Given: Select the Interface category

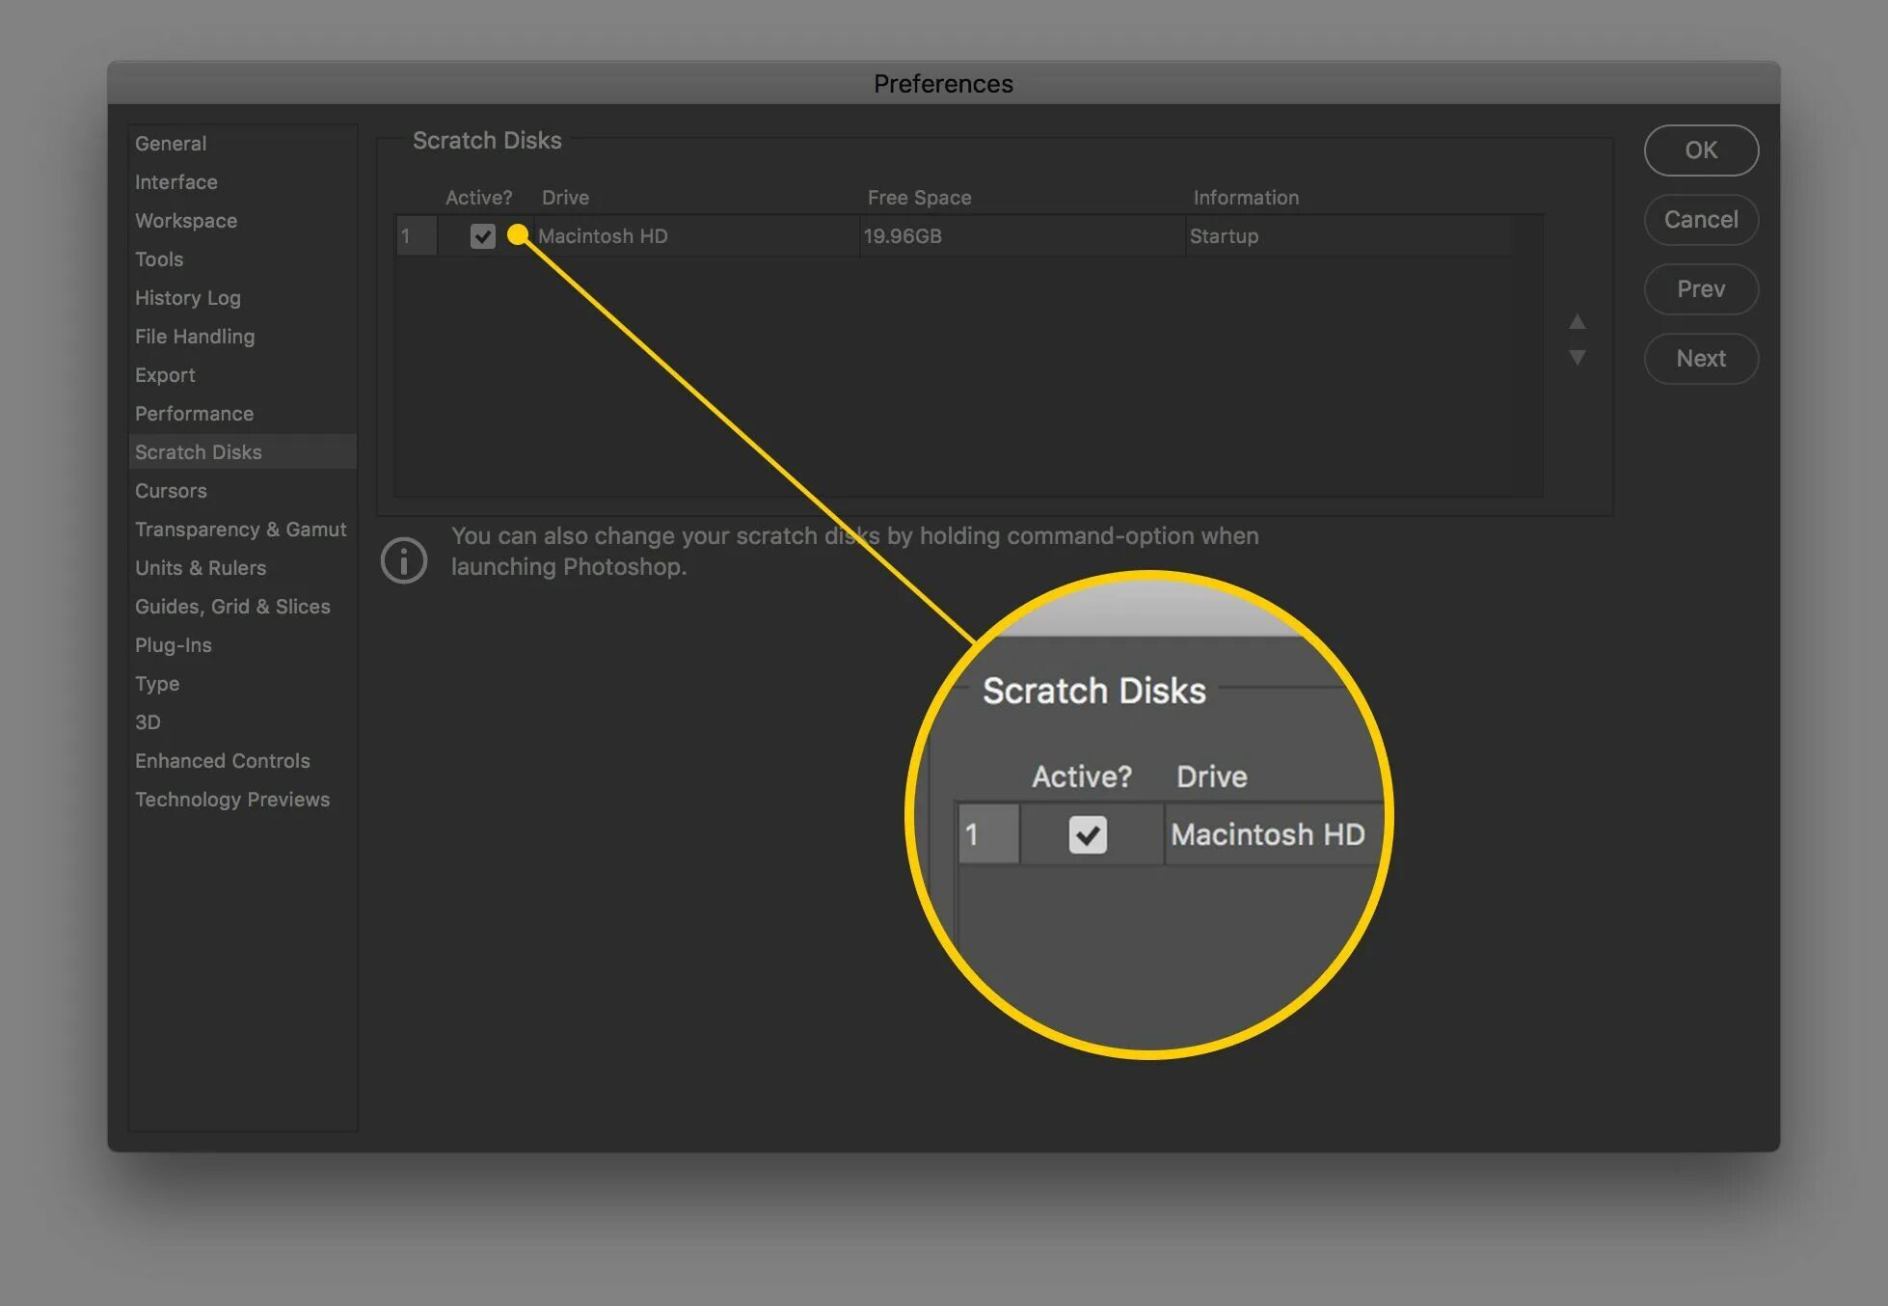Looking at the screenshot, I should pos(175,182).
